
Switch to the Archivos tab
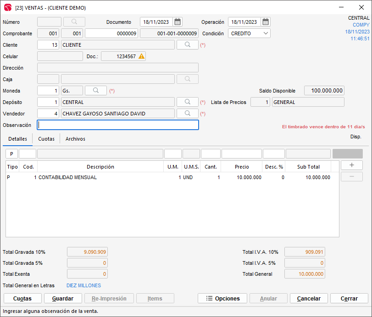click(x=75, y=139)
